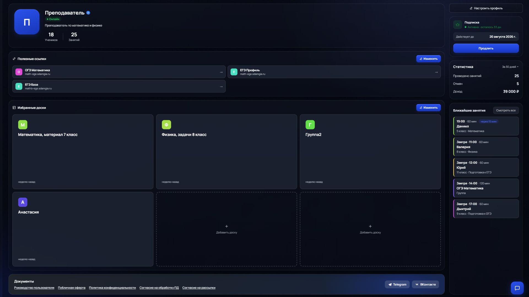The image size is (529, 297).
Task: Click the Проведено занятий statistic row
Action: [x=486, y=76]
